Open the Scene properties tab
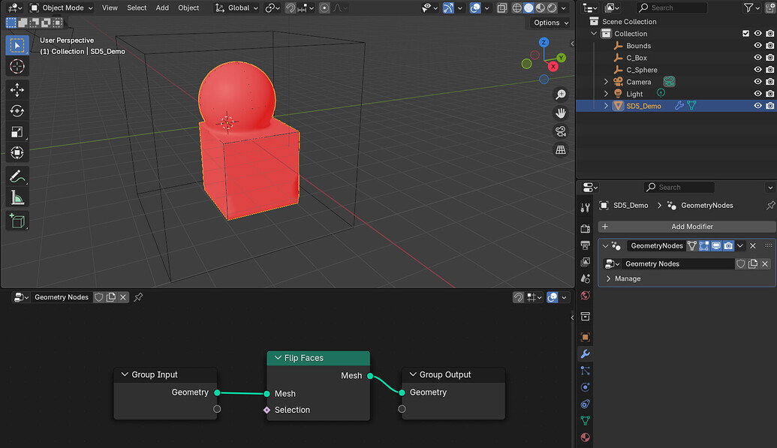This screenshot has width=777, height=448. 586,278
